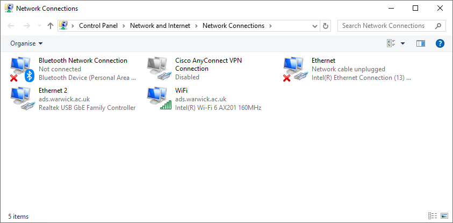Go up one folder level
Image resolution: width=453 pixels, height=223 pixels.
coord(51,26)
